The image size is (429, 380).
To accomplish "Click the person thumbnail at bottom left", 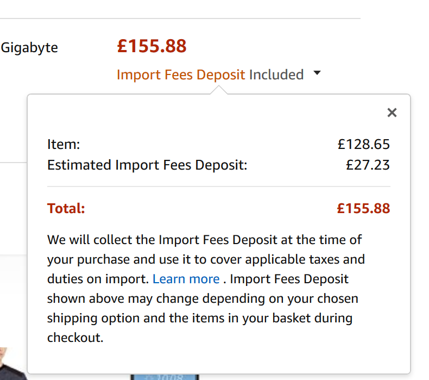I will [x=11, y=367].
